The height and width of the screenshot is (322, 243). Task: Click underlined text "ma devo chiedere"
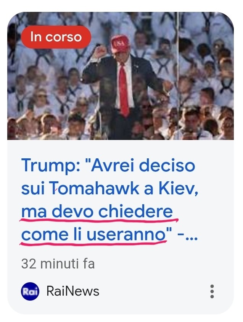click(97, 211)
